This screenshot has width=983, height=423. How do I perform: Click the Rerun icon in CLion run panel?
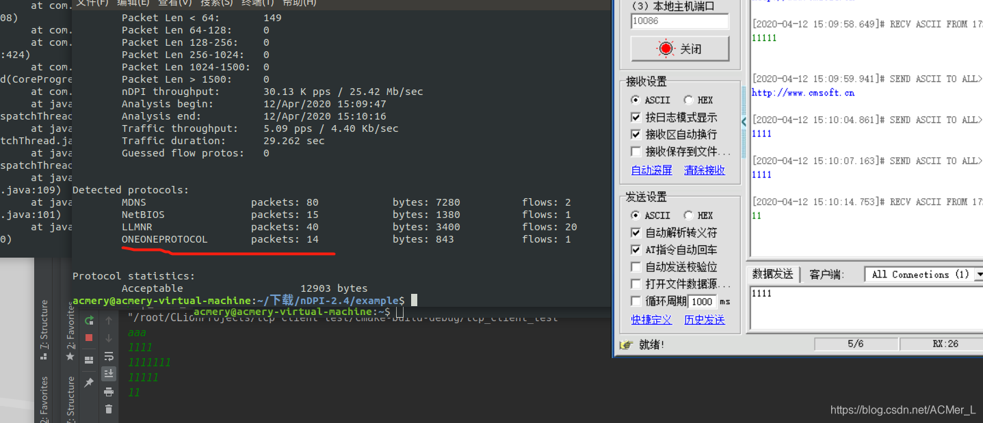point(89,320)
